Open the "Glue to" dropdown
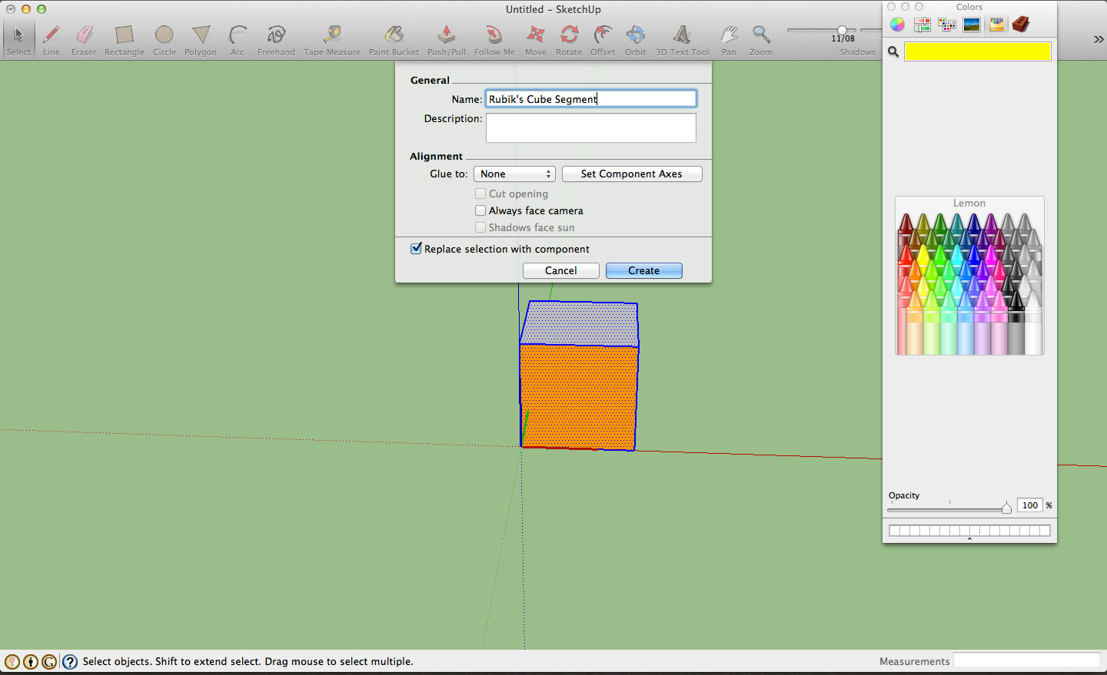The width and height of the screenshot is (1107, 675). point(514,174)
